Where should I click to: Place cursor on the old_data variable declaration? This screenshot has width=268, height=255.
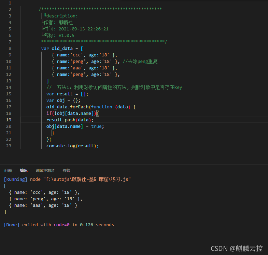[x=62, y=49]
